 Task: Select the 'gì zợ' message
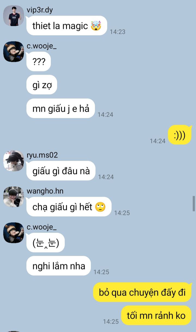(x=42, y=85)
